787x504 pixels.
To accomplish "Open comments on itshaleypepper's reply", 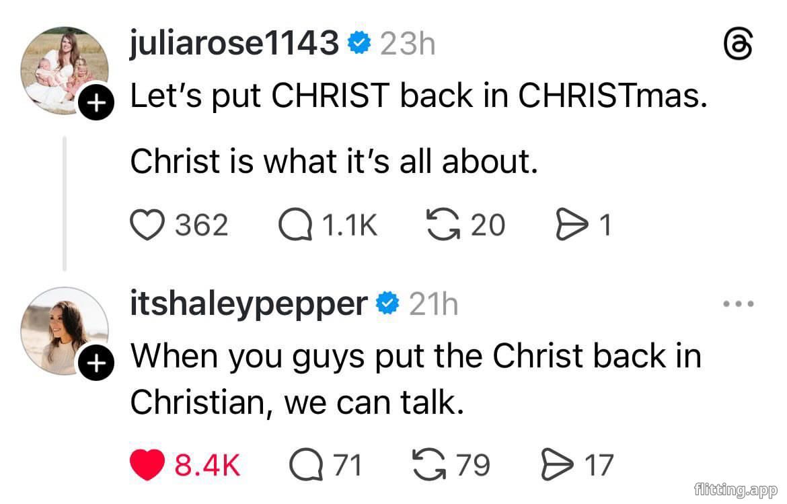I will (x=305, y=465).
